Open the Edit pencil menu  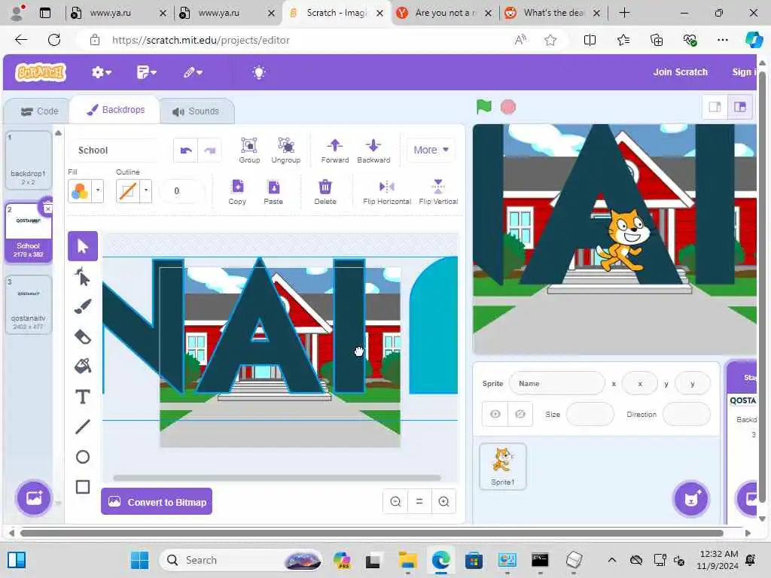pyautogui.click(x=193, y=73)
